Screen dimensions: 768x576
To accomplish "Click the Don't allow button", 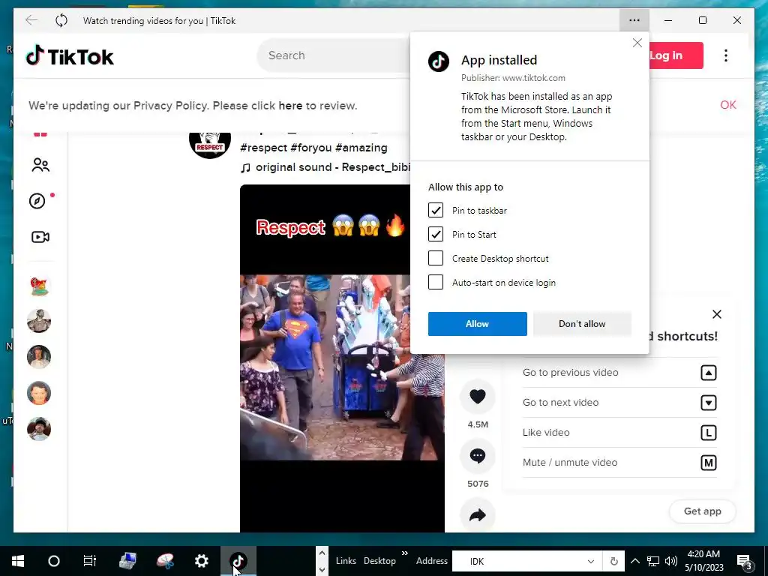I will click(x=582, y=324).
